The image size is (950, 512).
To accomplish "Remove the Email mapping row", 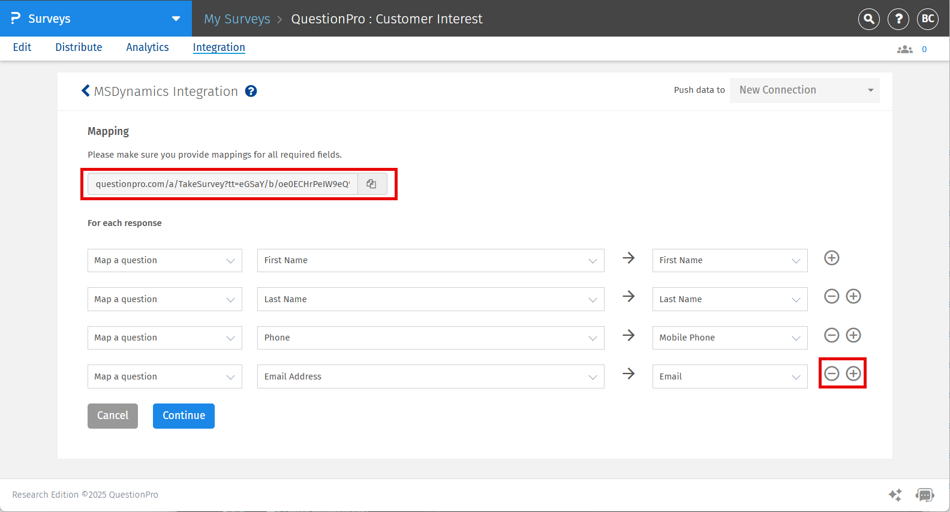I will (x=831, y=374).
